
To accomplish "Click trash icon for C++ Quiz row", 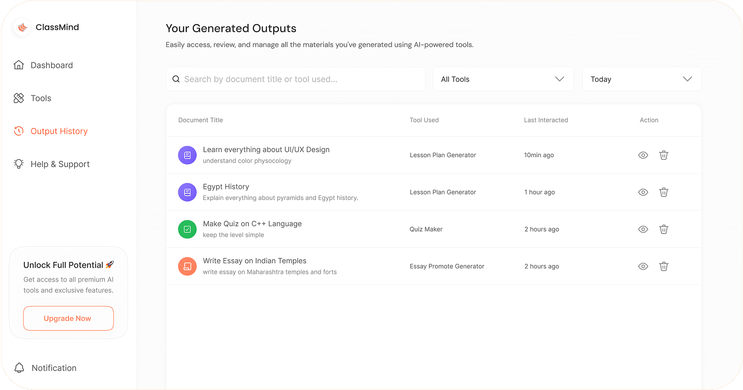I will (663, 229).
